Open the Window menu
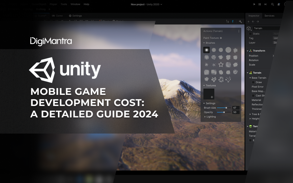This screenshot has height=183, width=293. click(75, 4)
